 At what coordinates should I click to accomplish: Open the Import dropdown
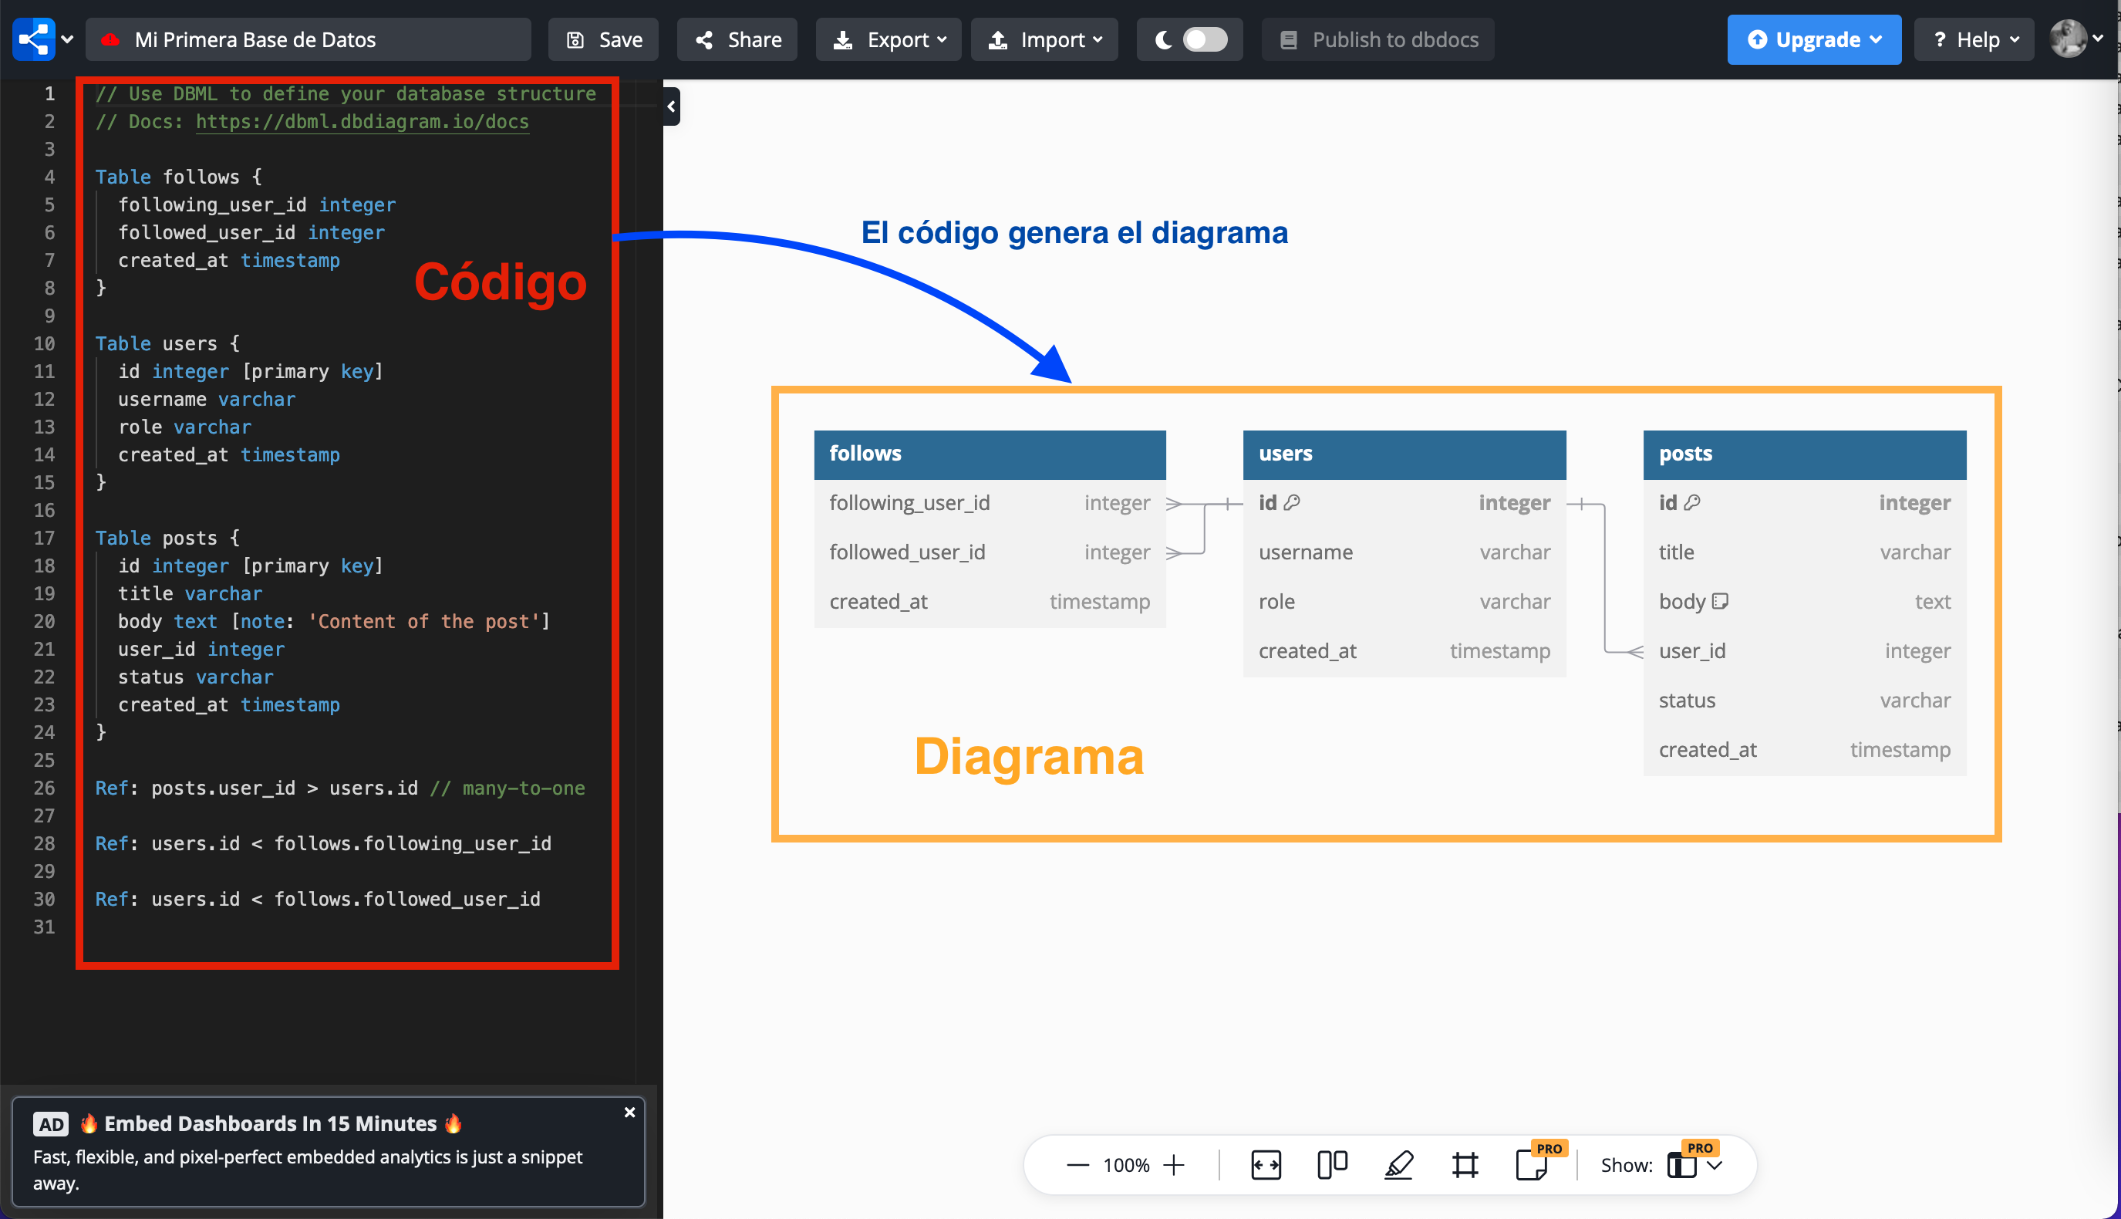click(1044, 39)
